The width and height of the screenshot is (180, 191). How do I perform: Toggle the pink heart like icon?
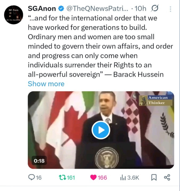pos(93,177)
